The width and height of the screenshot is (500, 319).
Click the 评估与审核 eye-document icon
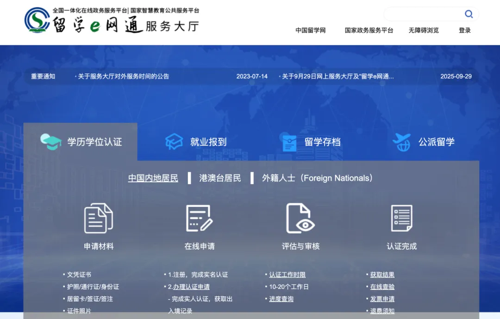pos(300,218)
